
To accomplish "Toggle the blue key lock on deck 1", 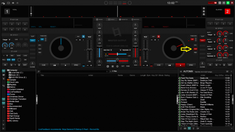I will point(83,36).
